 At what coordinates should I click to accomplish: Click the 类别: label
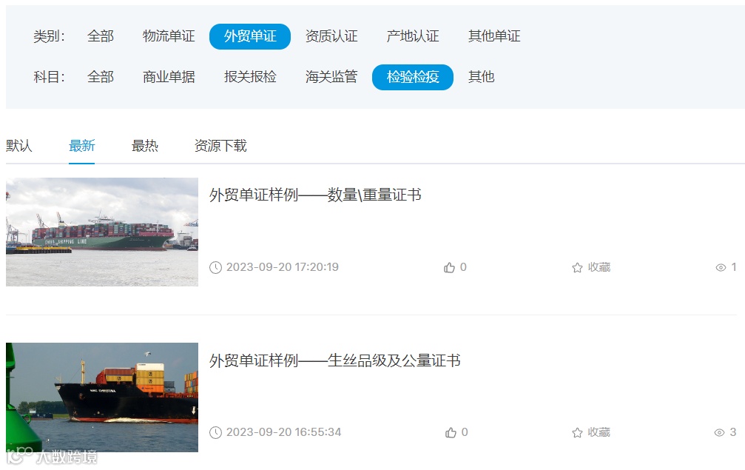(49, 36)
